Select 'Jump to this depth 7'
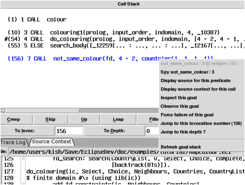 click(183, 132)
